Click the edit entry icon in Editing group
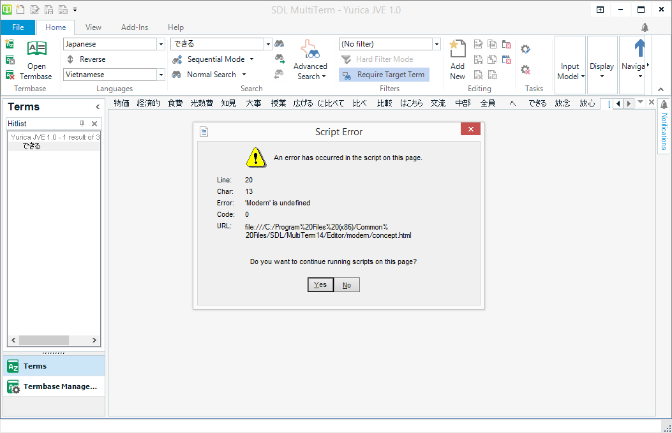This screenshot has width=672, height=433. (478, 44)
